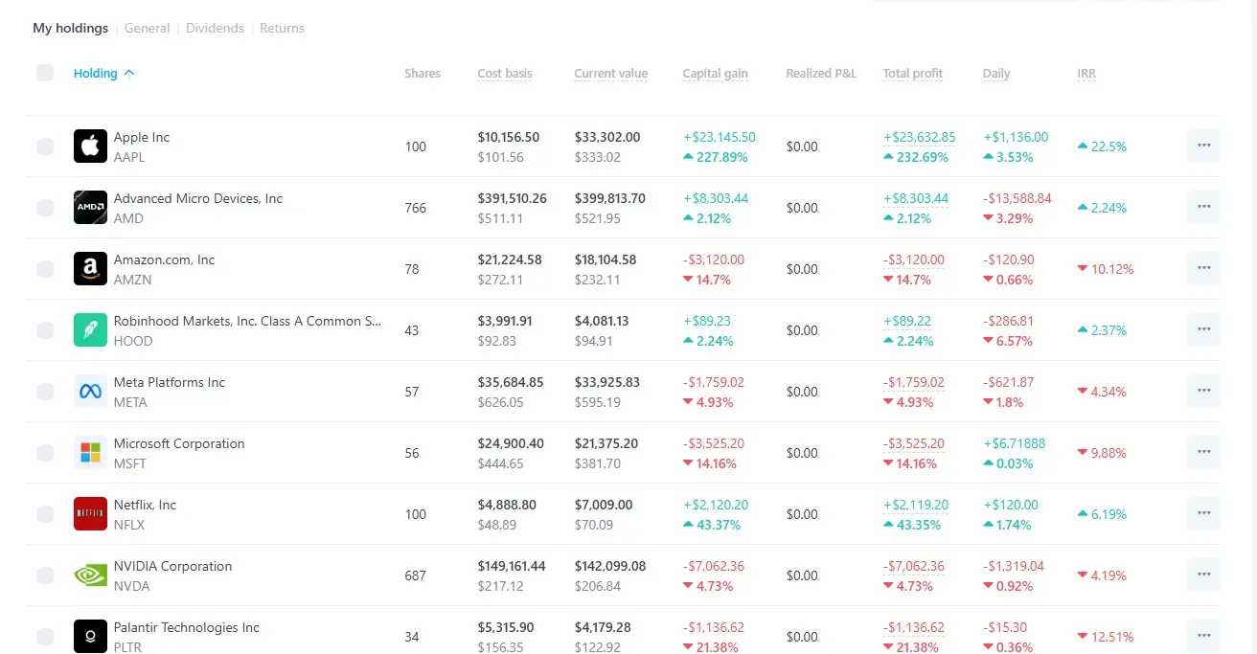Check the Microsoft Corporation row checkbox
The height and width of the screenshot is (654, 1257).
[45, 453]
